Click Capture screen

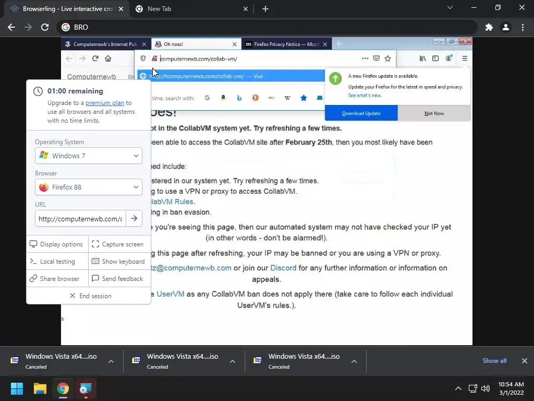(118, 244)
